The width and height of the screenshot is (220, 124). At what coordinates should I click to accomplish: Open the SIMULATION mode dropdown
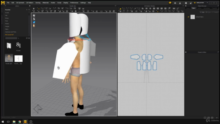(x=207, y=3)
